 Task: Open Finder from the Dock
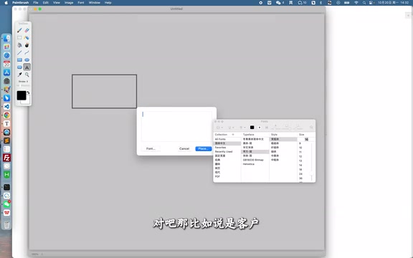tap(7, 39)
